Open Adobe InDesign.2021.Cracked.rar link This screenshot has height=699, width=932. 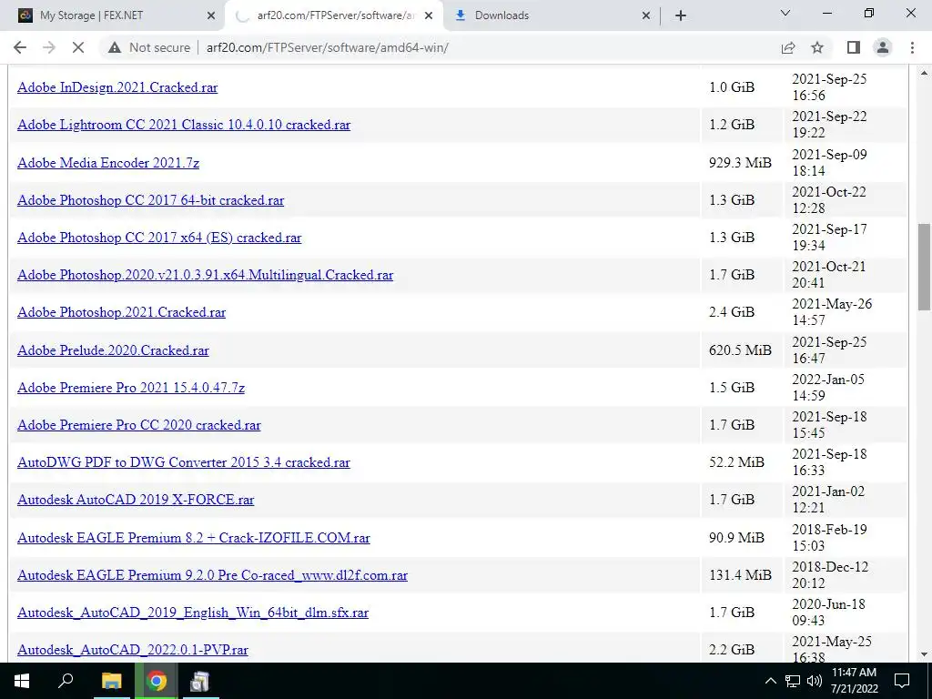pos(117,87)
